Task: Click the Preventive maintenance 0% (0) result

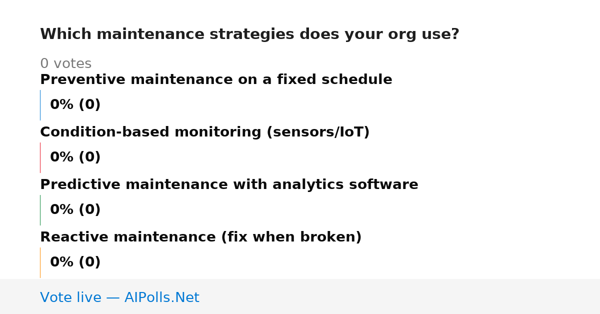Action: pos(75,105)
